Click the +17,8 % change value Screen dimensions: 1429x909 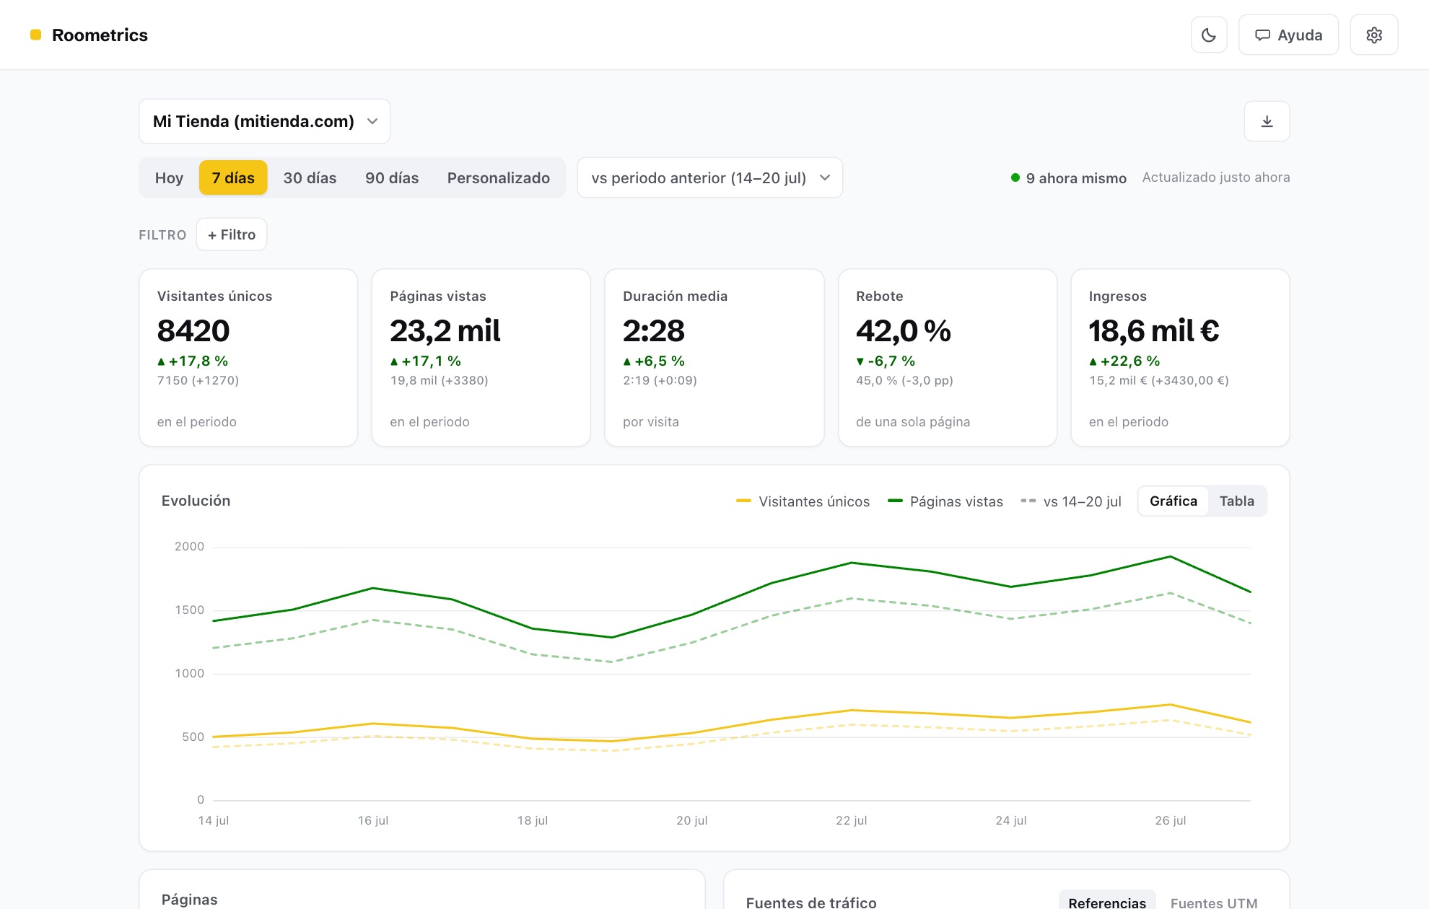(193, 361)
